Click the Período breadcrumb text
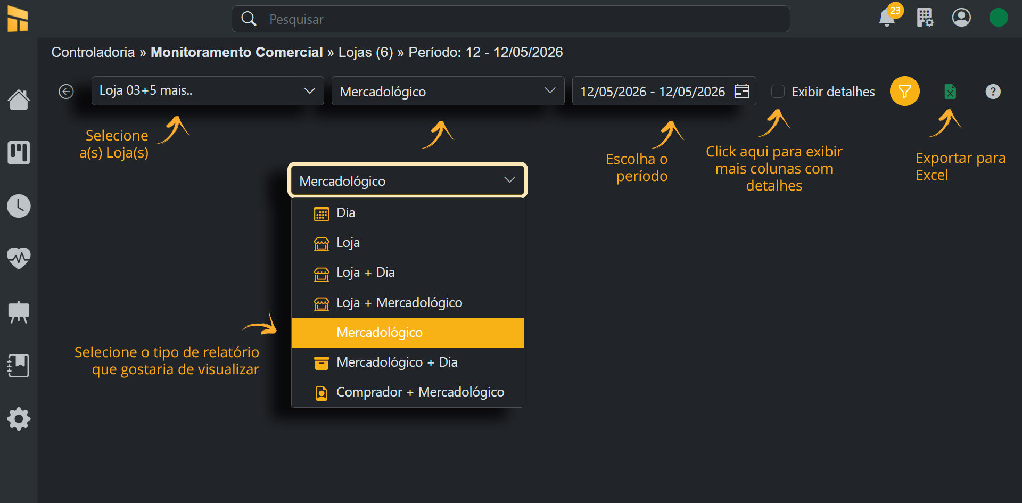The width and height of the screenshot is (1022, 503). coord(485,52)
